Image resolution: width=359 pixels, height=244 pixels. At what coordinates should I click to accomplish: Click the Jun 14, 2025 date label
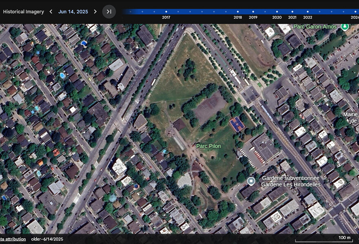73,12
